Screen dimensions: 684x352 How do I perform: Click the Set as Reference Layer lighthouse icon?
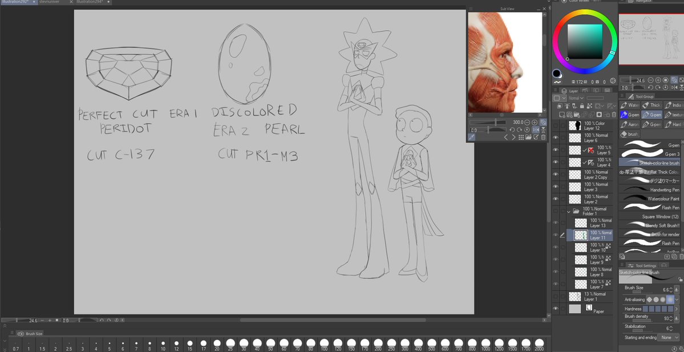567,106
